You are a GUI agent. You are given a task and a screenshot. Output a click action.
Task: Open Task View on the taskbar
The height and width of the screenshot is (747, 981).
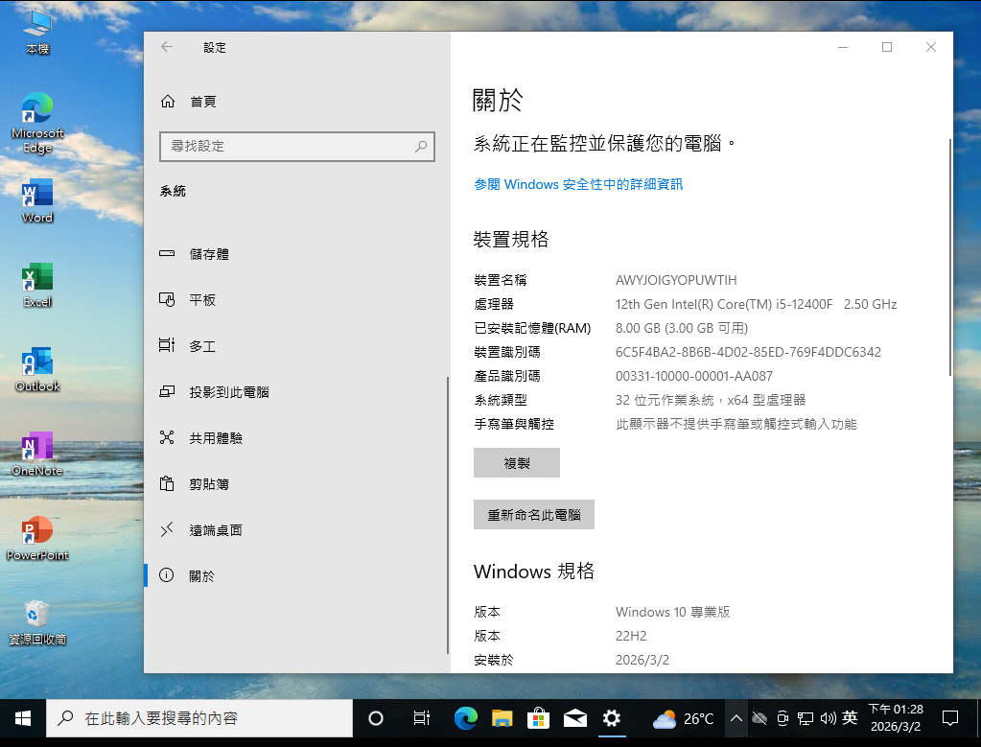coord(422,718)
